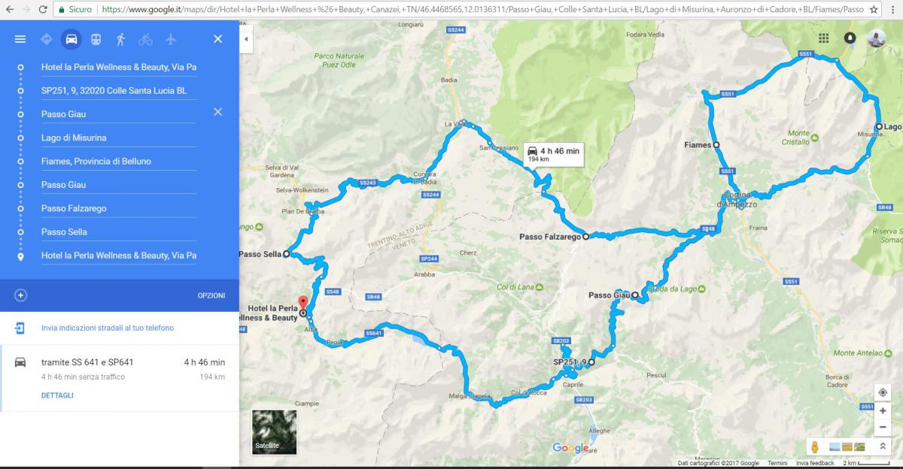Remove the Passo Giau waypoint
The height and width of the screenshot is (469, 903).
click(x=217, y=112)
